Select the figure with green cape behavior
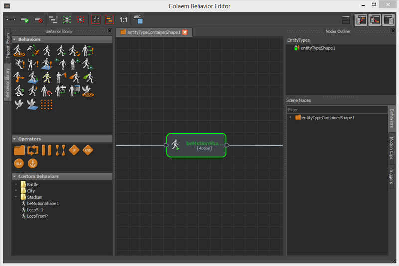Viewport: 399px width, 266px height. tap(88, 78)
